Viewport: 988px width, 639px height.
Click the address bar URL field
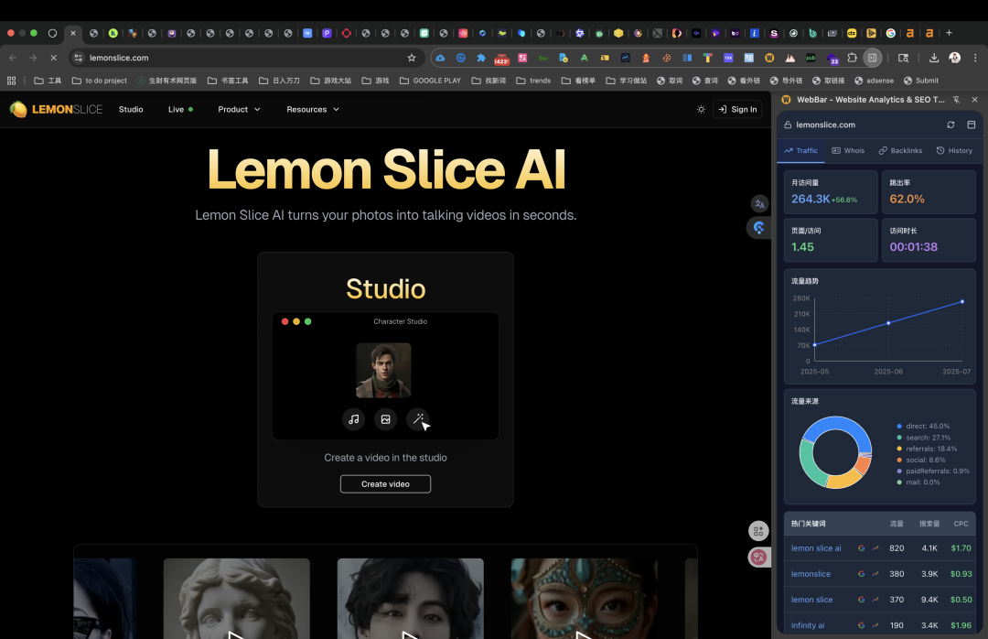[246, 58]
